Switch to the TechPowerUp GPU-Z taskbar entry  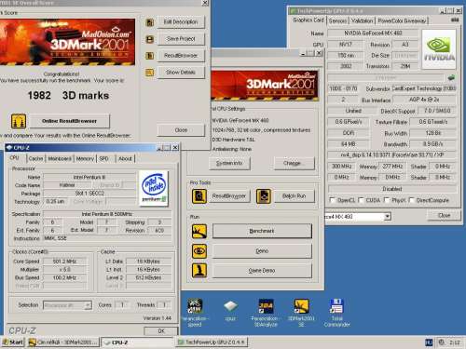pyautogui.click(x=212, y=342)
